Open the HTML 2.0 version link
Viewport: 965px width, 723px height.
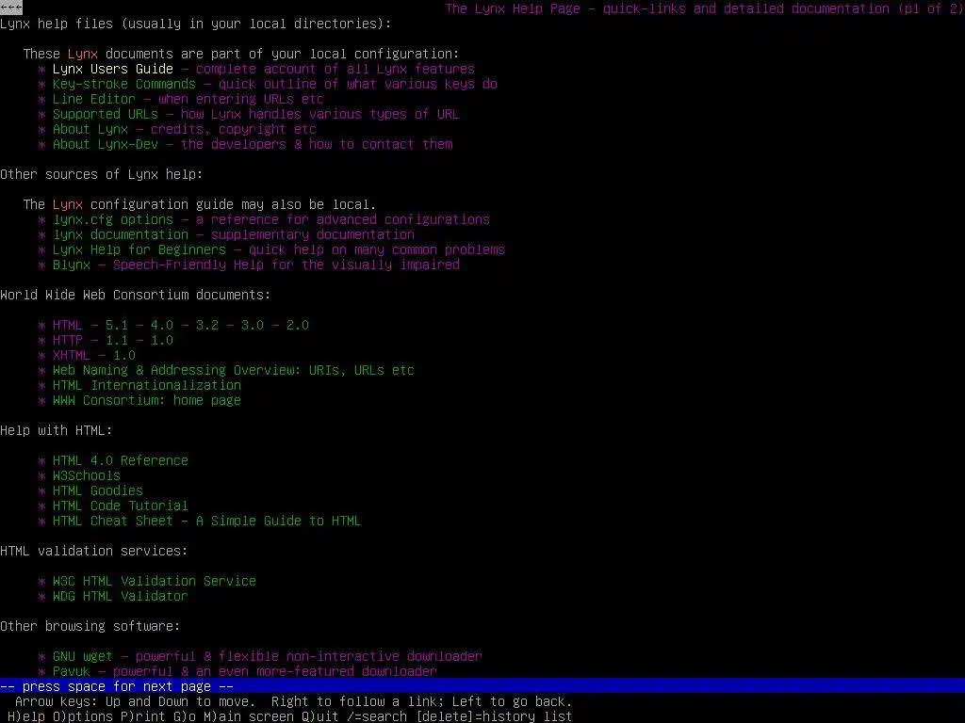coord(297,325)
